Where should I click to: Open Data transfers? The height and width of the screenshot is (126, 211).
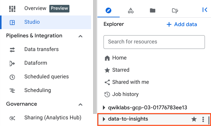41,49
